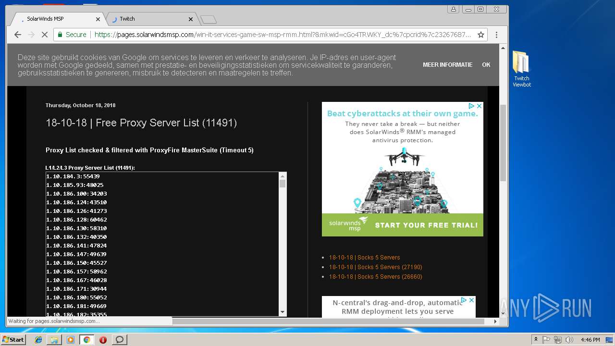Screen dimensions: 615x346
Task: Click the proxy list scroll-down arrow
Action: click(x=283, y=312)
